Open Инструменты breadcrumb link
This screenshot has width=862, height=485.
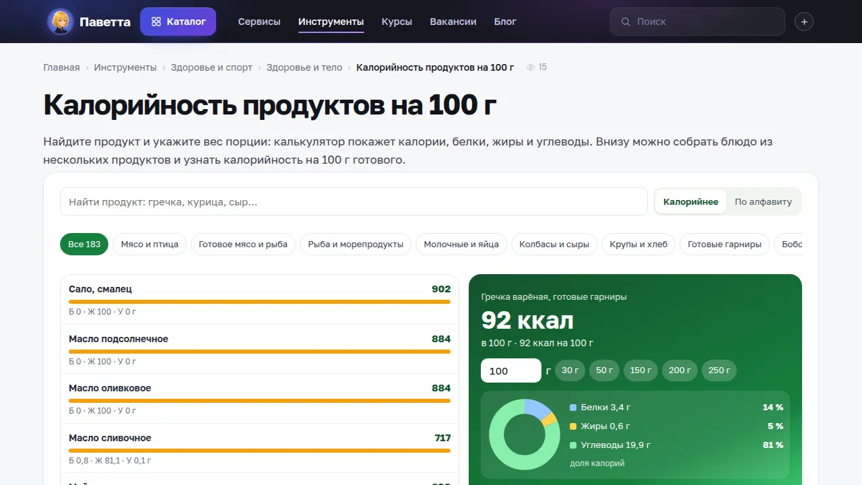(125, 67)
